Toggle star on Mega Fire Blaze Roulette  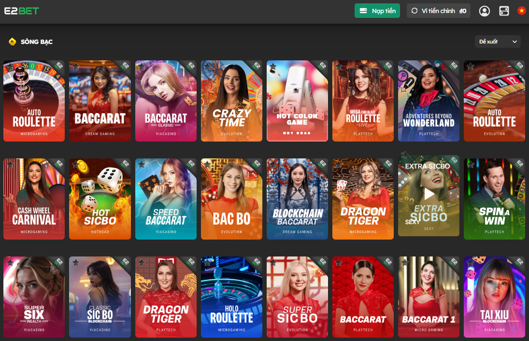pyautogui.click(x=339, y=67)
